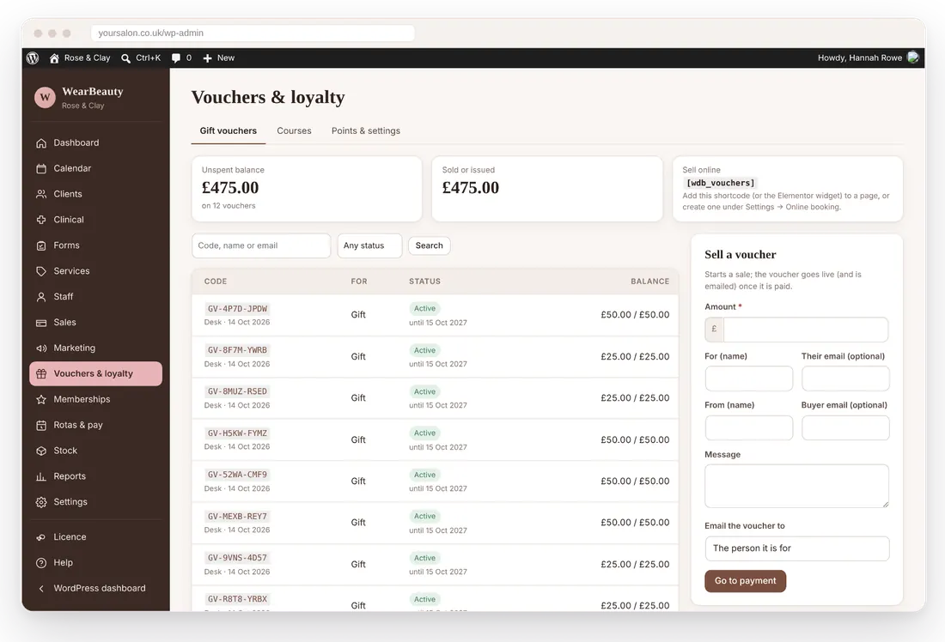
Task: Click the Go to payment button
Action: click(x=746, y=581)
